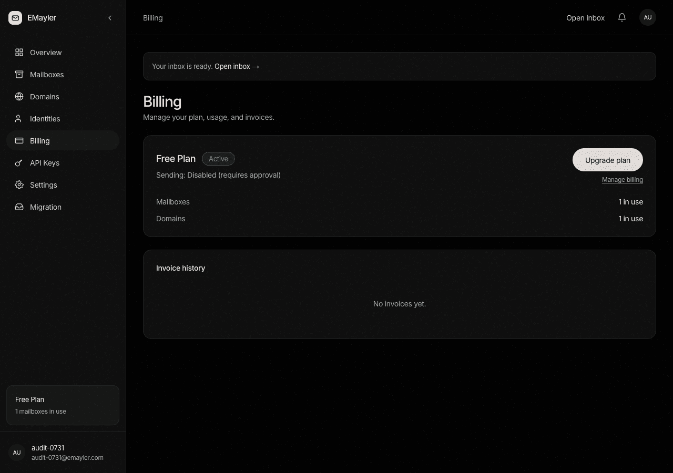The height and width of the screenshot is (473, 673).
Task: Click '1 in use' beside Domains
Action: click(631, 219)
